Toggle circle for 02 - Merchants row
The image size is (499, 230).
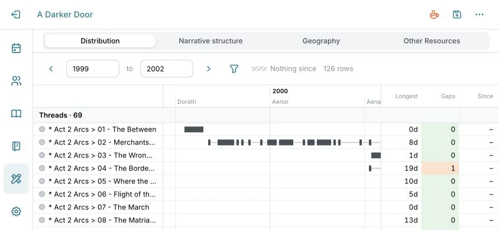42,142
